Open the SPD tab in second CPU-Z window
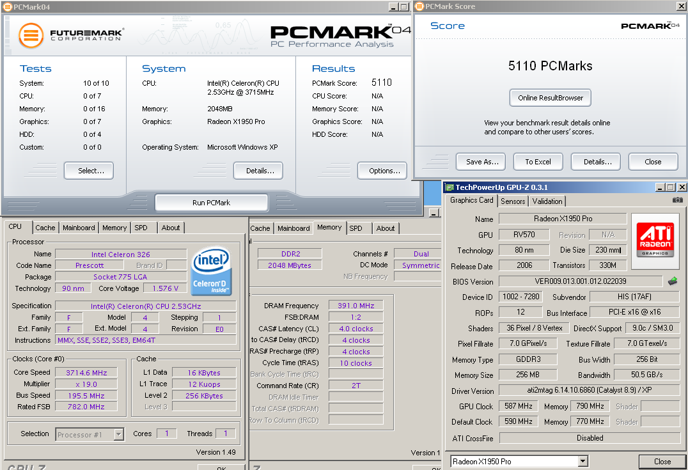Viewport: 688px width, 470px height. pyautogui.click(x=356, y=228)
